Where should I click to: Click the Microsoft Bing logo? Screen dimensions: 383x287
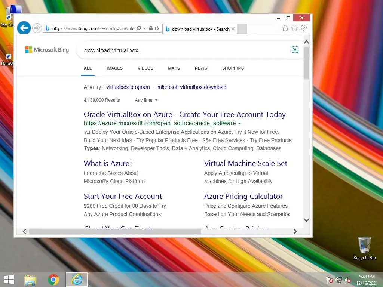point(47,50)
